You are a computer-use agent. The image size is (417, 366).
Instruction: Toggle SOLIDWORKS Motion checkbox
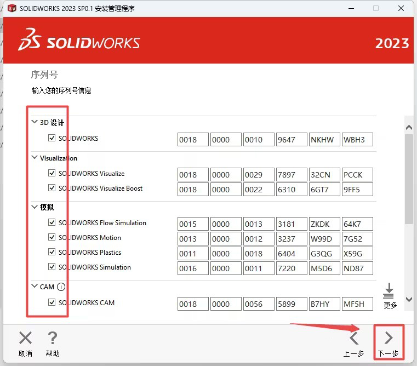[52, 237]
